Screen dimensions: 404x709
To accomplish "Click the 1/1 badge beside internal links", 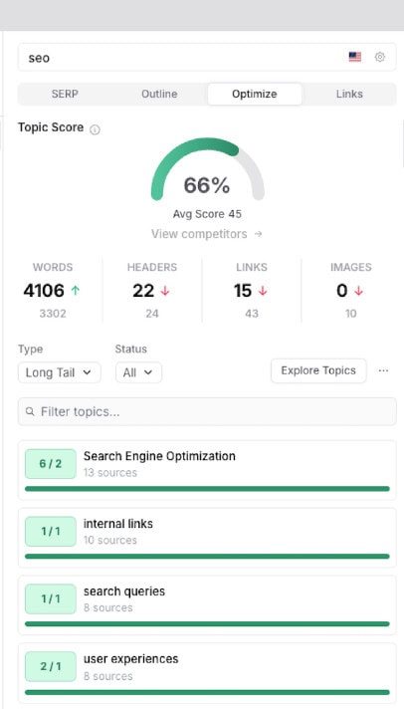I will click(x=51, y=532).
